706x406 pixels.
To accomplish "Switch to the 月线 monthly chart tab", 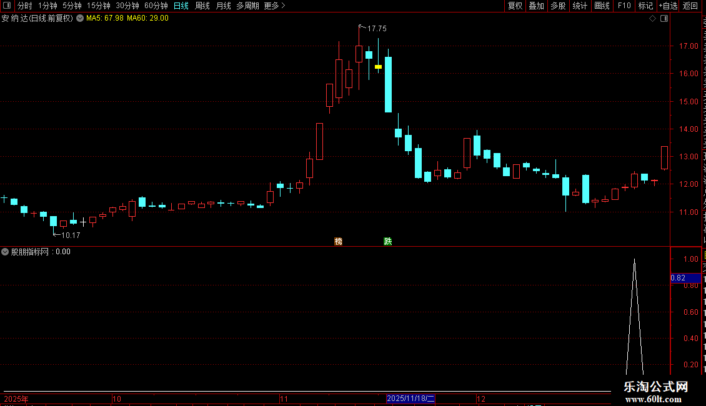I will click(x=223, y=6).
